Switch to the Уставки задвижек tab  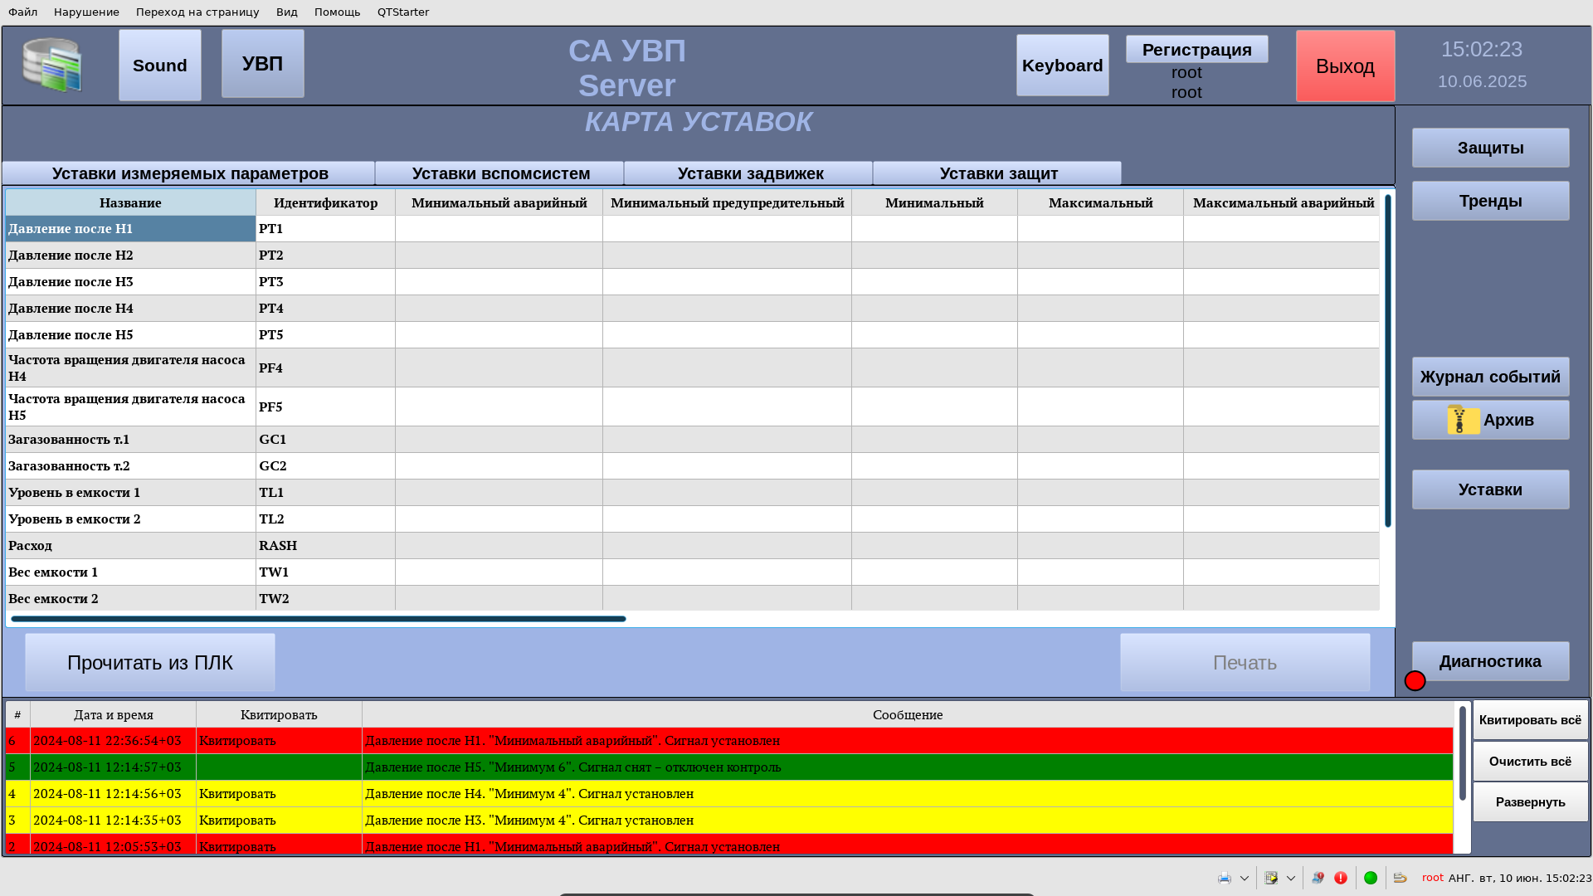click(x=749, y=173)
